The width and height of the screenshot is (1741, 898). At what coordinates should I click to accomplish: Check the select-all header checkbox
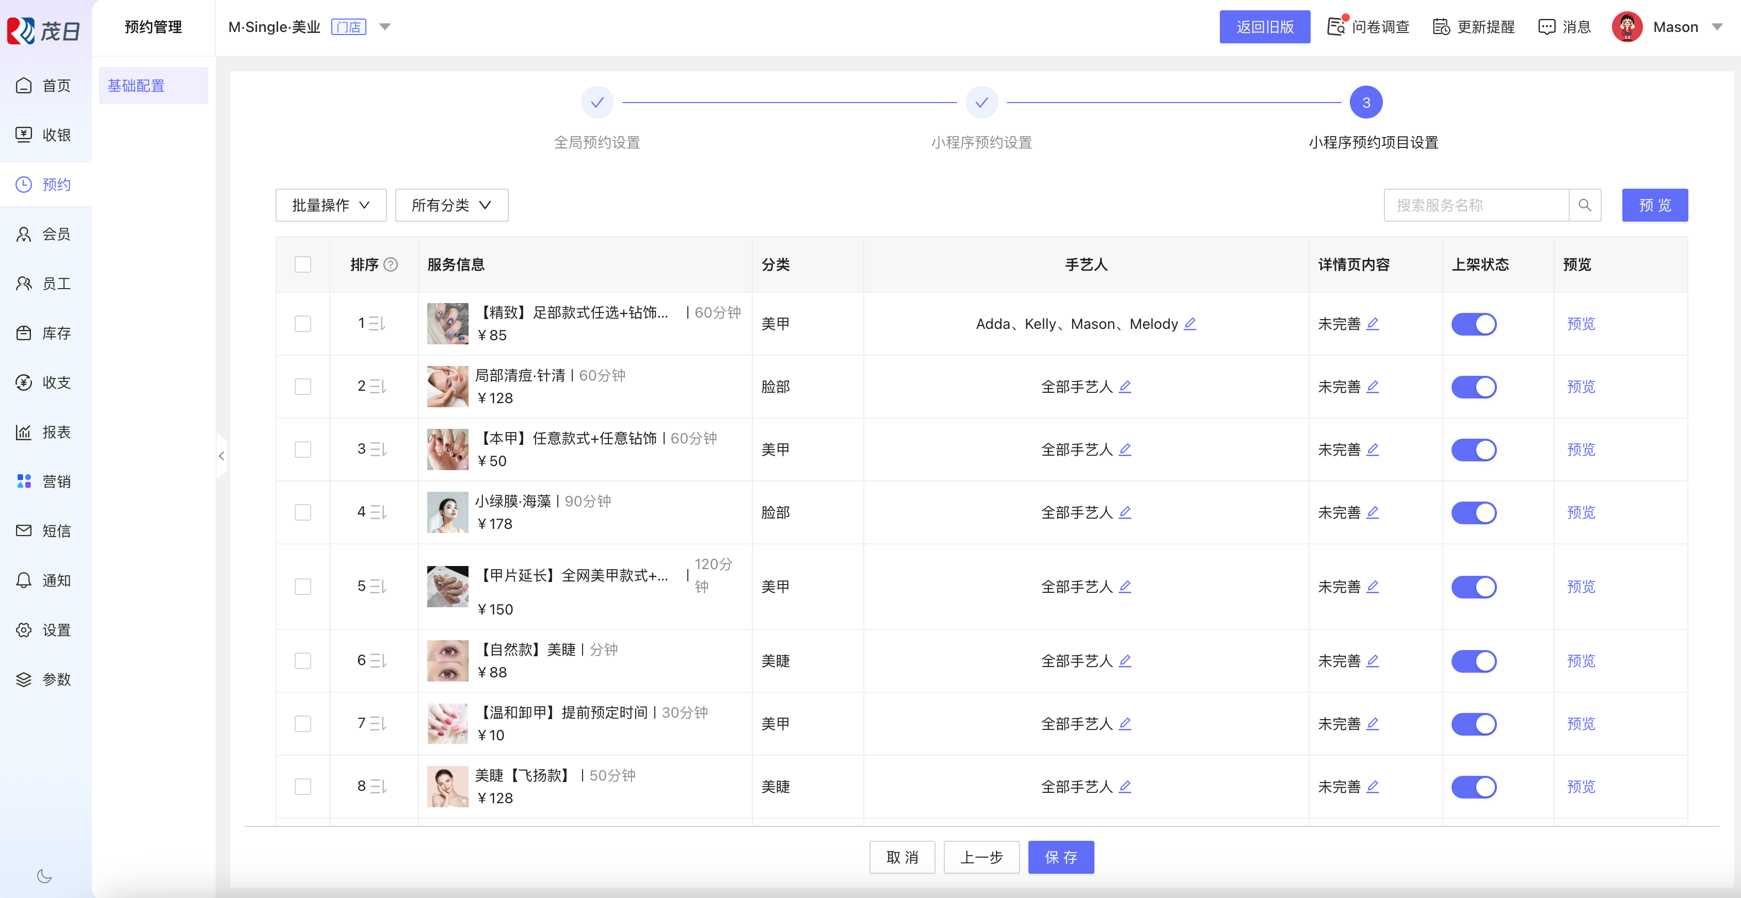[303, 264]
